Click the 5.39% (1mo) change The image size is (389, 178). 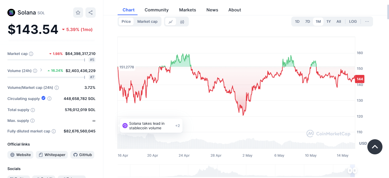77,30
